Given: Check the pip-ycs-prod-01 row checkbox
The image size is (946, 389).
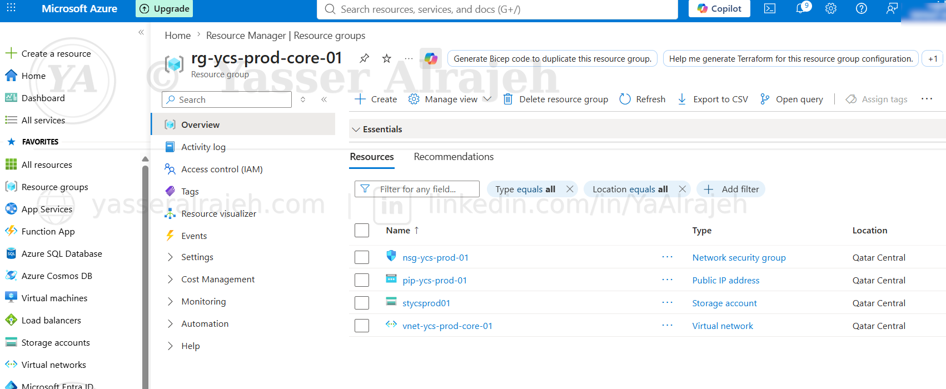Looking at the screenshot, I should point(362,280).
